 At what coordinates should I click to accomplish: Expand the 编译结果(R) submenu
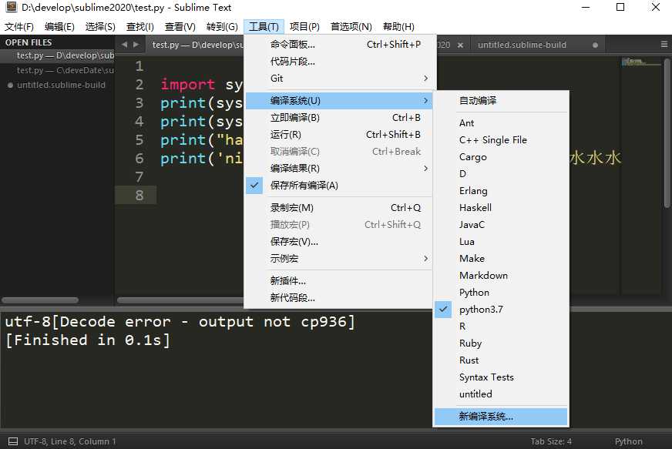coord(338,169)
